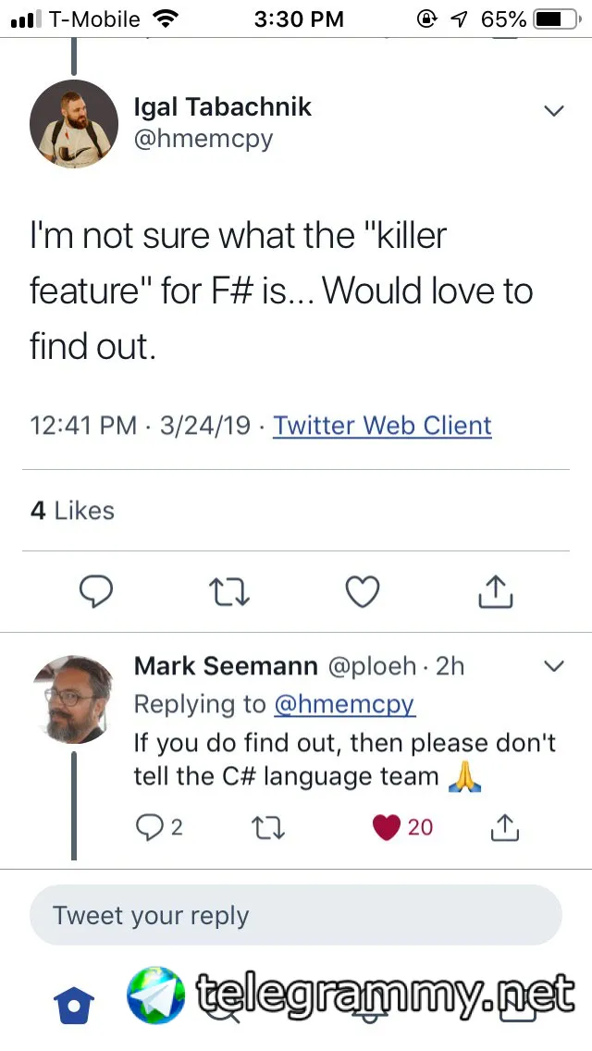This screenshot has width=592, height=1051.
Task: Tap the Mark Seemann display name
Action: (x=226, y=665)
